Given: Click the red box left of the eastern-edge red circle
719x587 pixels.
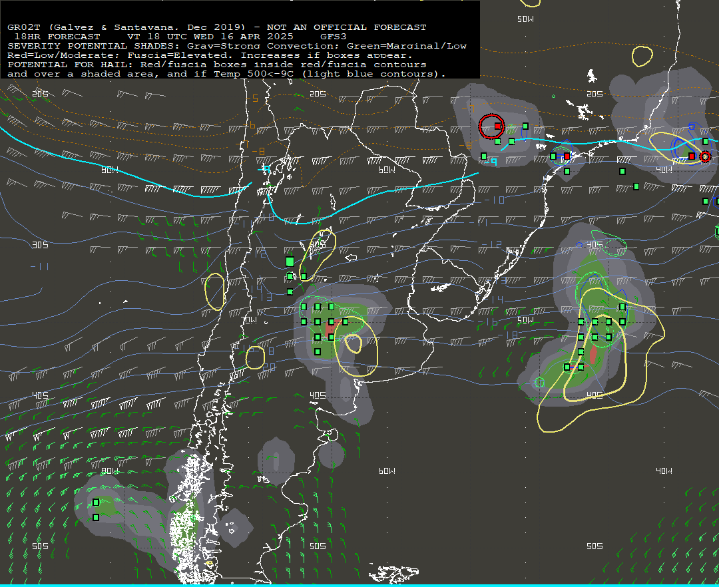Looking at the screenshot, I should (x=692, y=156).
